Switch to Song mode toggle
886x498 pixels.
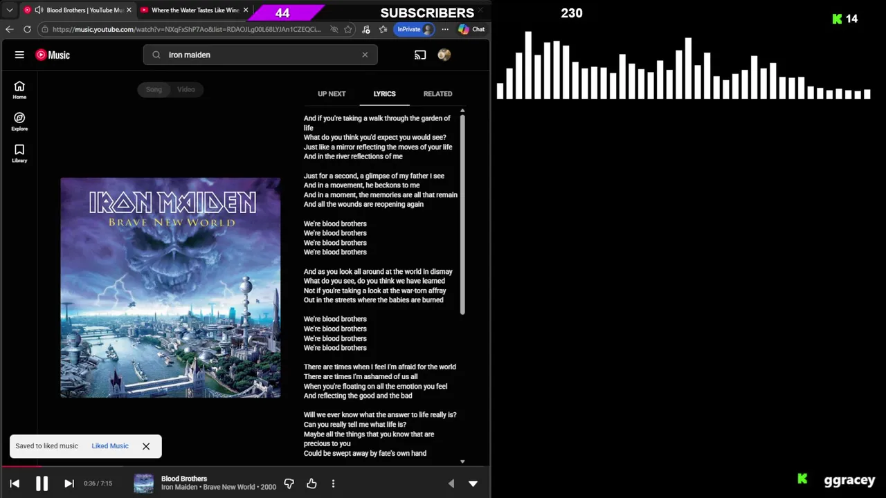(x=154, y=89)
